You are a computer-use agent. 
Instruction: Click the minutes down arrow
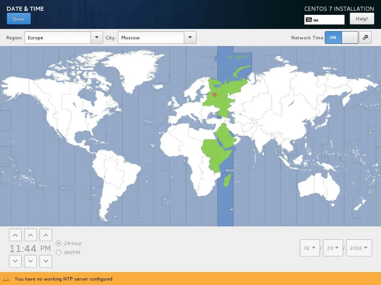tap(31, 261)
